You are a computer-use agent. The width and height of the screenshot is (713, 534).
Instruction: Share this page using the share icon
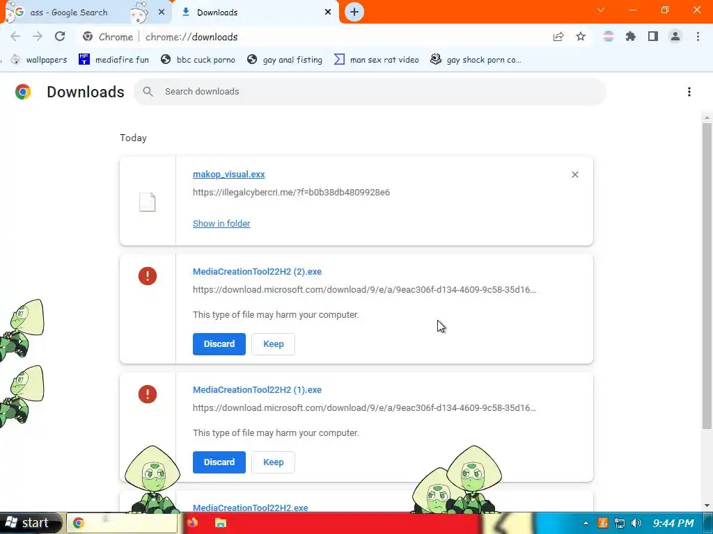tap(558, 37)
